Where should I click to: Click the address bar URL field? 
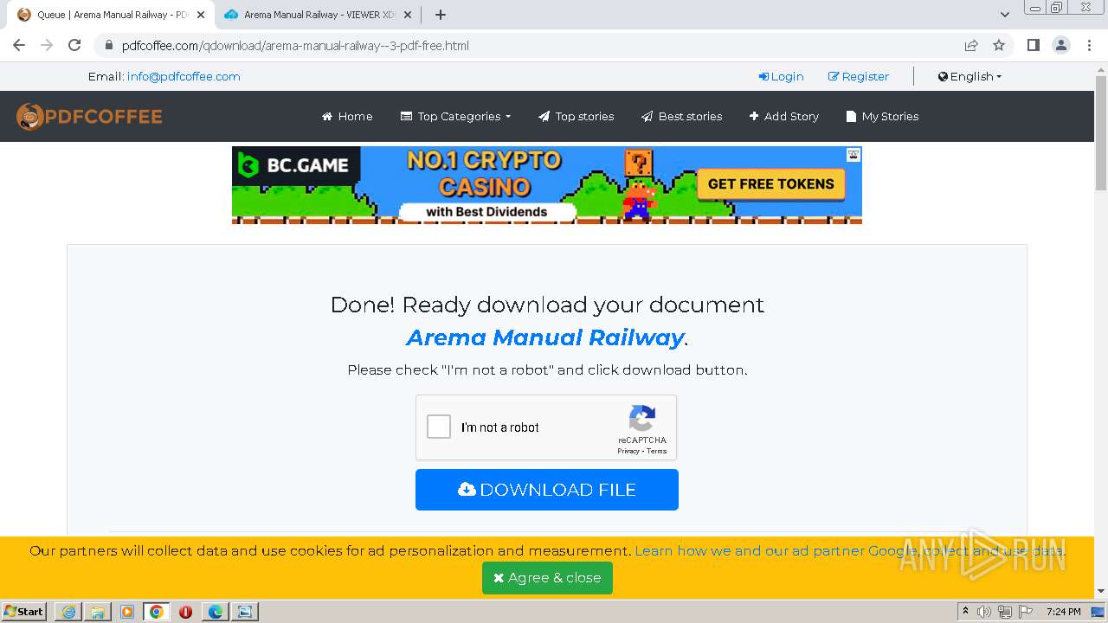pyautogui.click(x=537, y=46)
